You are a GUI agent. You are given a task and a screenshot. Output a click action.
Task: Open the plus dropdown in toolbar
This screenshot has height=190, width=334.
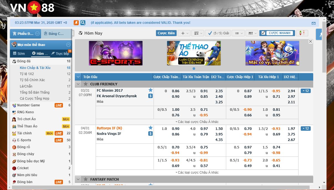[184, 33]
